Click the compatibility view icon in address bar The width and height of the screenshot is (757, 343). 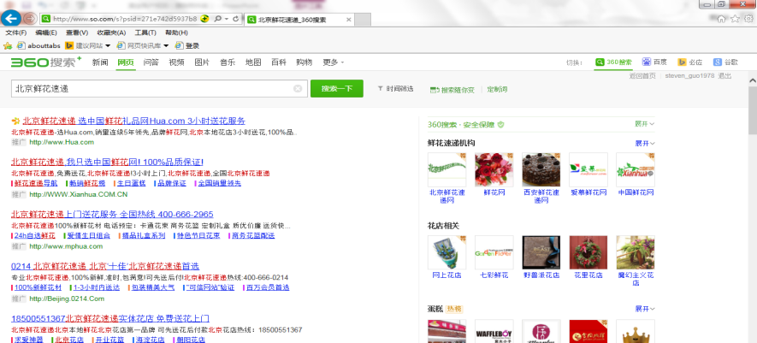pyautogui.click(x=204, y=19)
